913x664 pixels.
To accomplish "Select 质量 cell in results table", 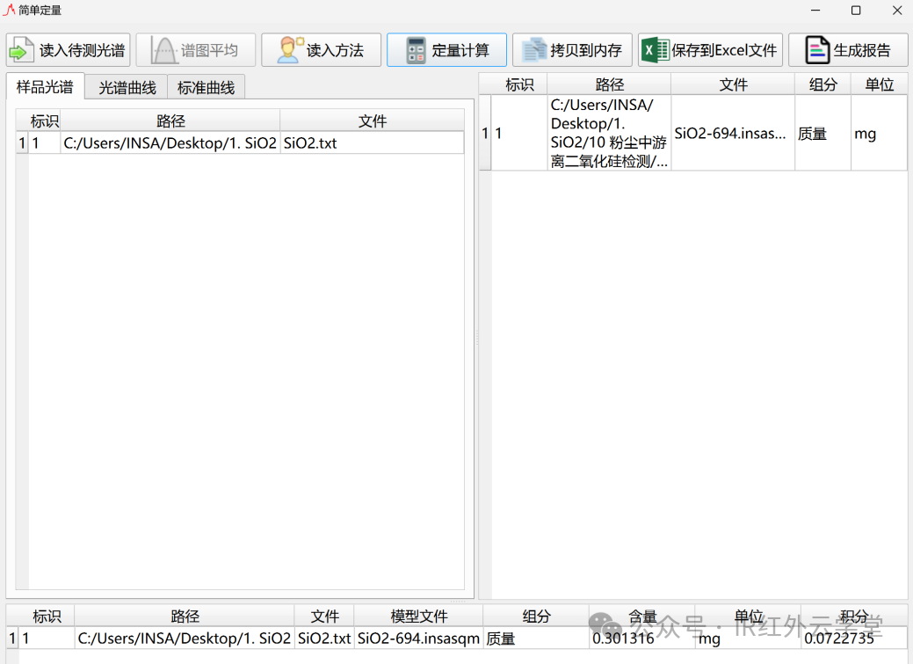I will tap(536, 638).
